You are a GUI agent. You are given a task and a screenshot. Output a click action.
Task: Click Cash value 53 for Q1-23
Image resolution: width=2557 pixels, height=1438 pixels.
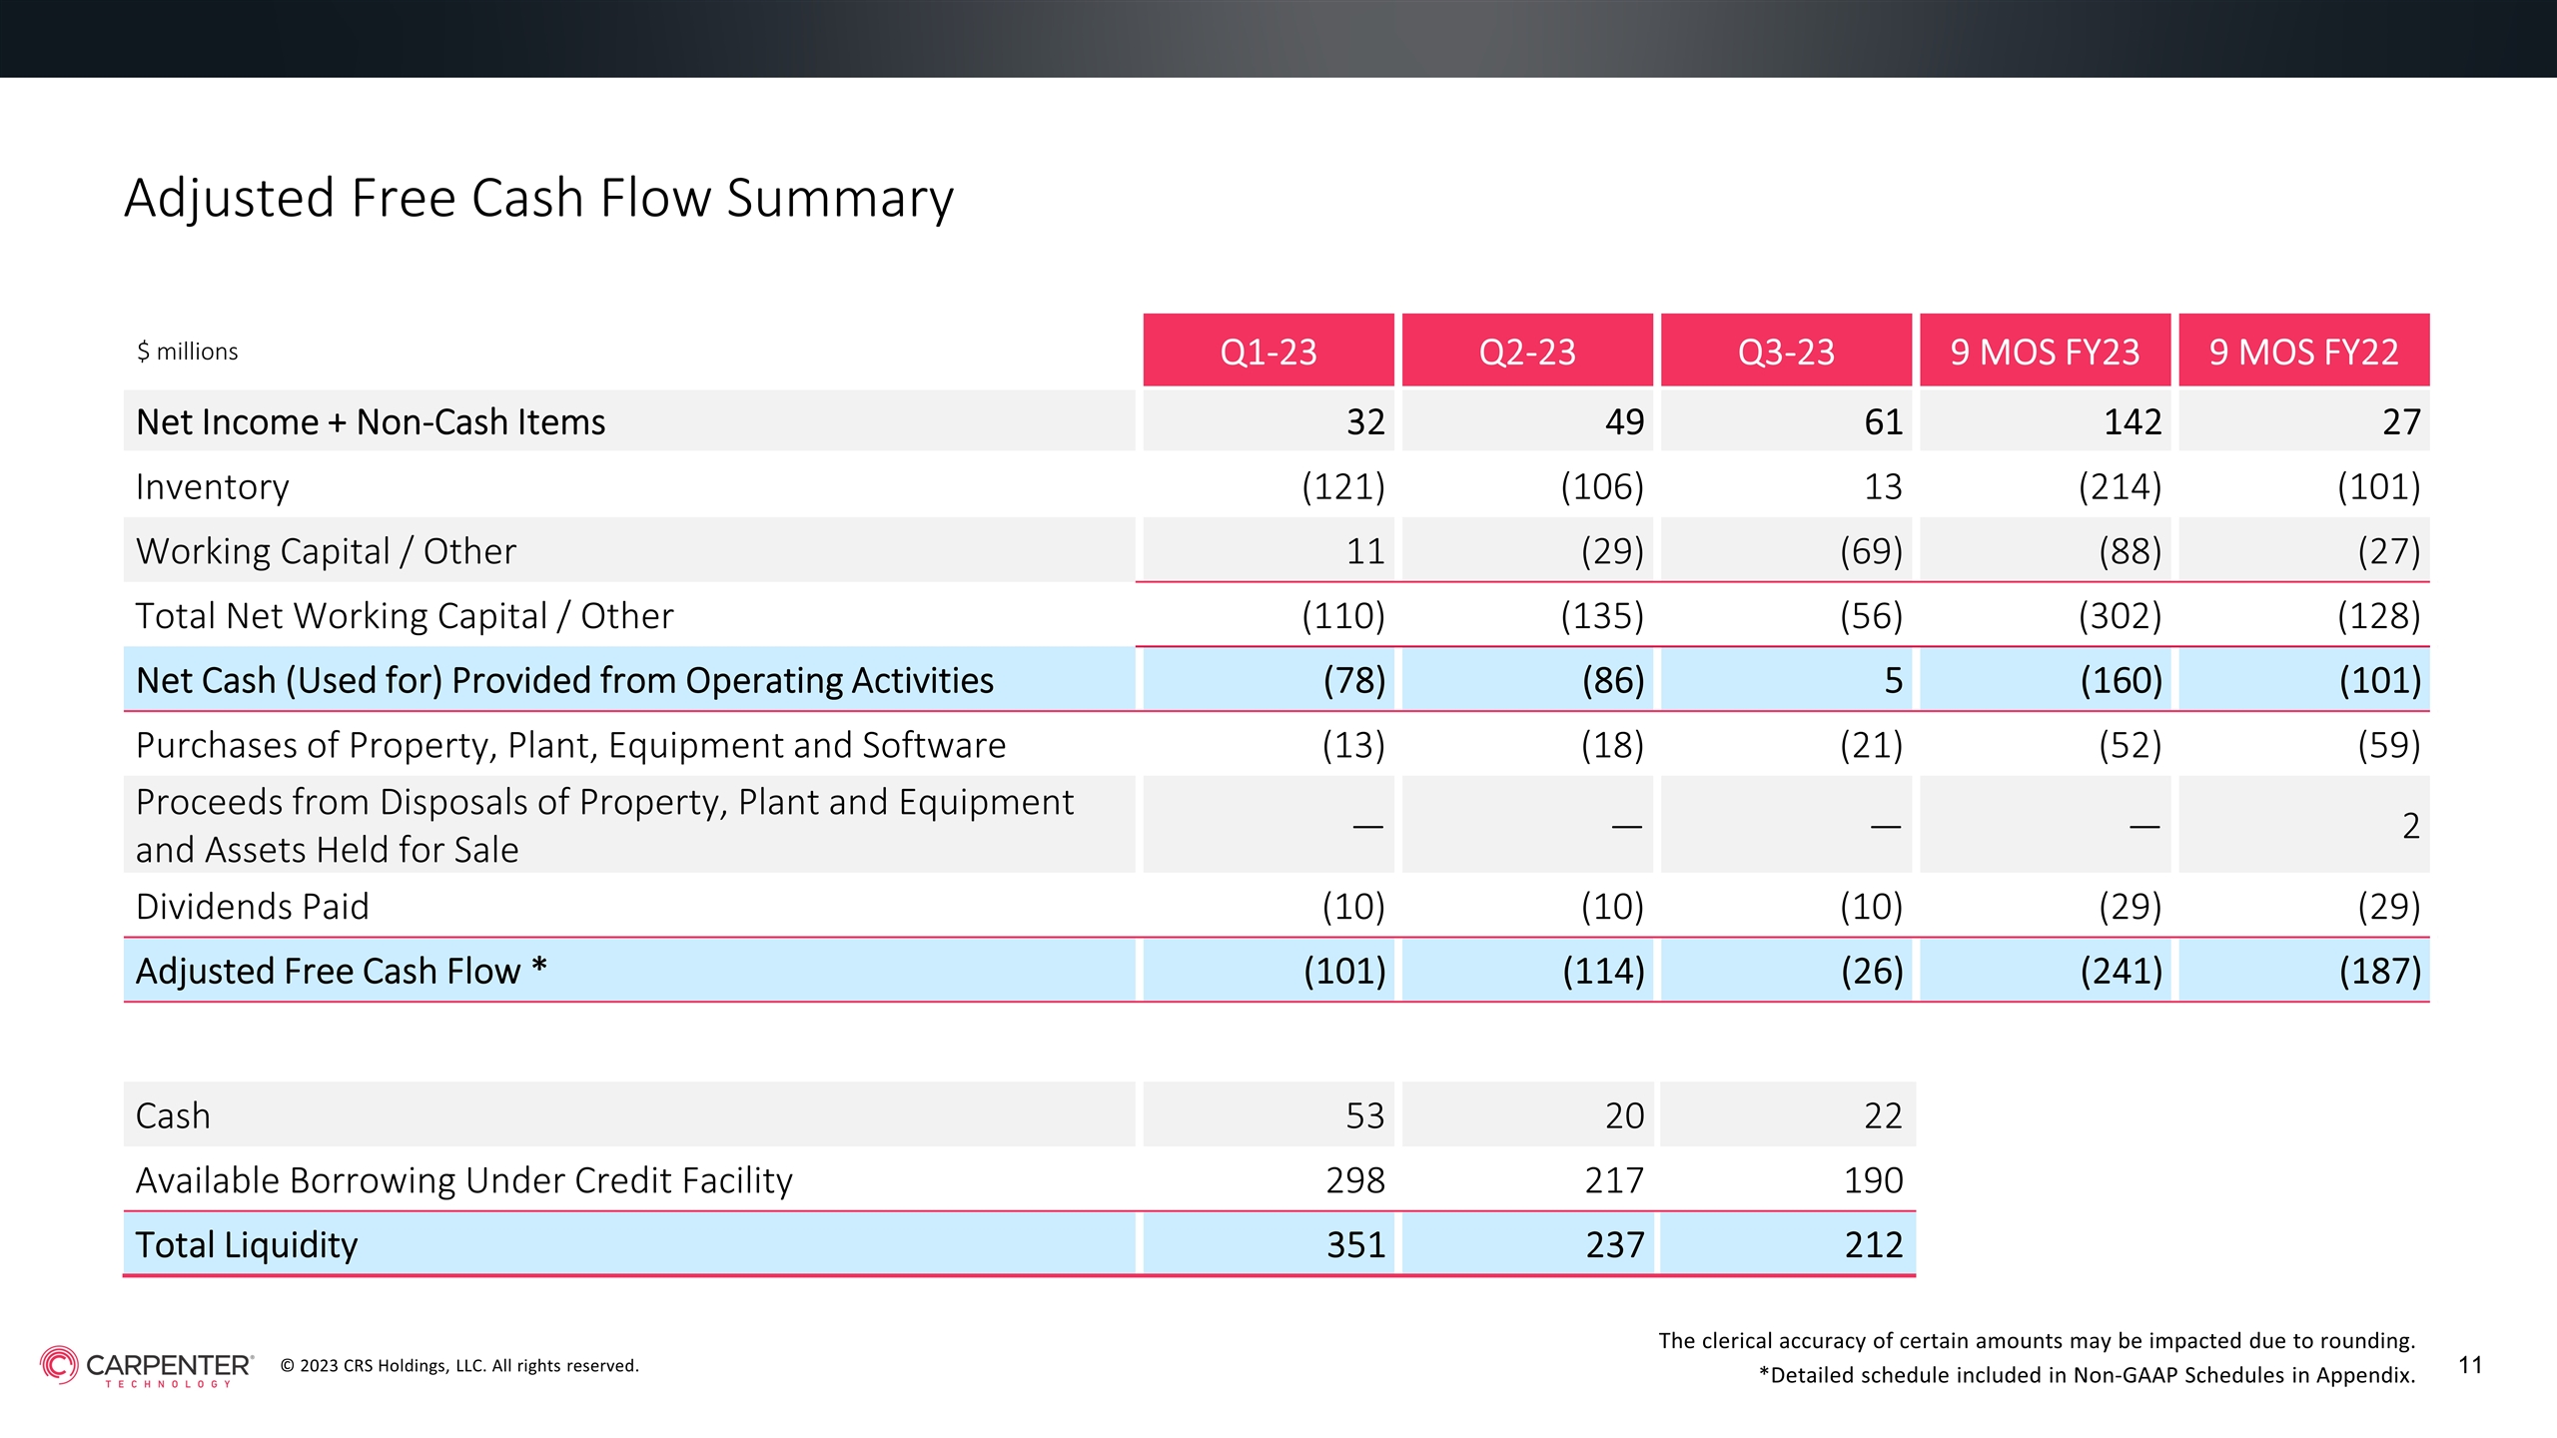1365,1115
